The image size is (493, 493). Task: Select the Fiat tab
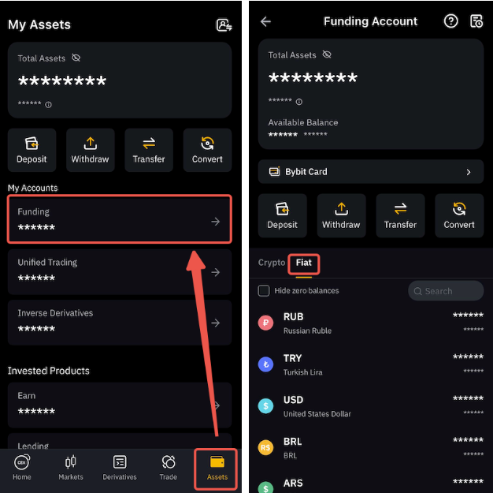(303, 263)
